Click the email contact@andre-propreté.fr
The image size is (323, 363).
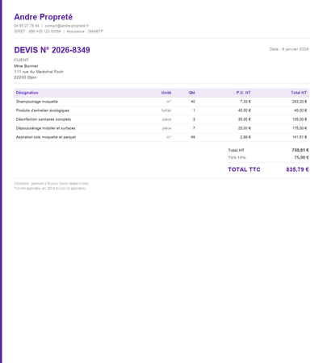[67, 26]
